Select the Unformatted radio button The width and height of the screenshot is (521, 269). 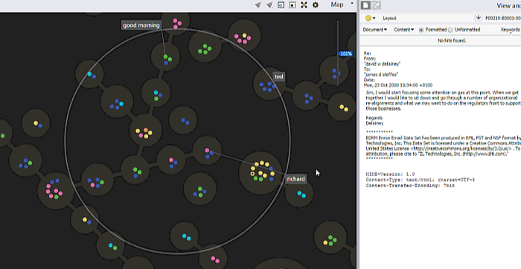tap(450, 30)
